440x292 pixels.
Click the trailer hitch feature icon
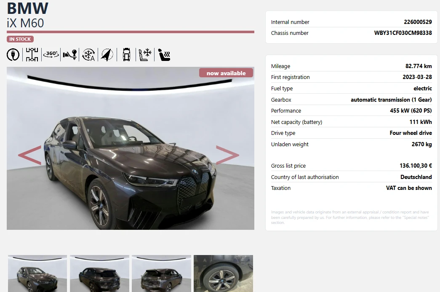(x=70, y=55)
